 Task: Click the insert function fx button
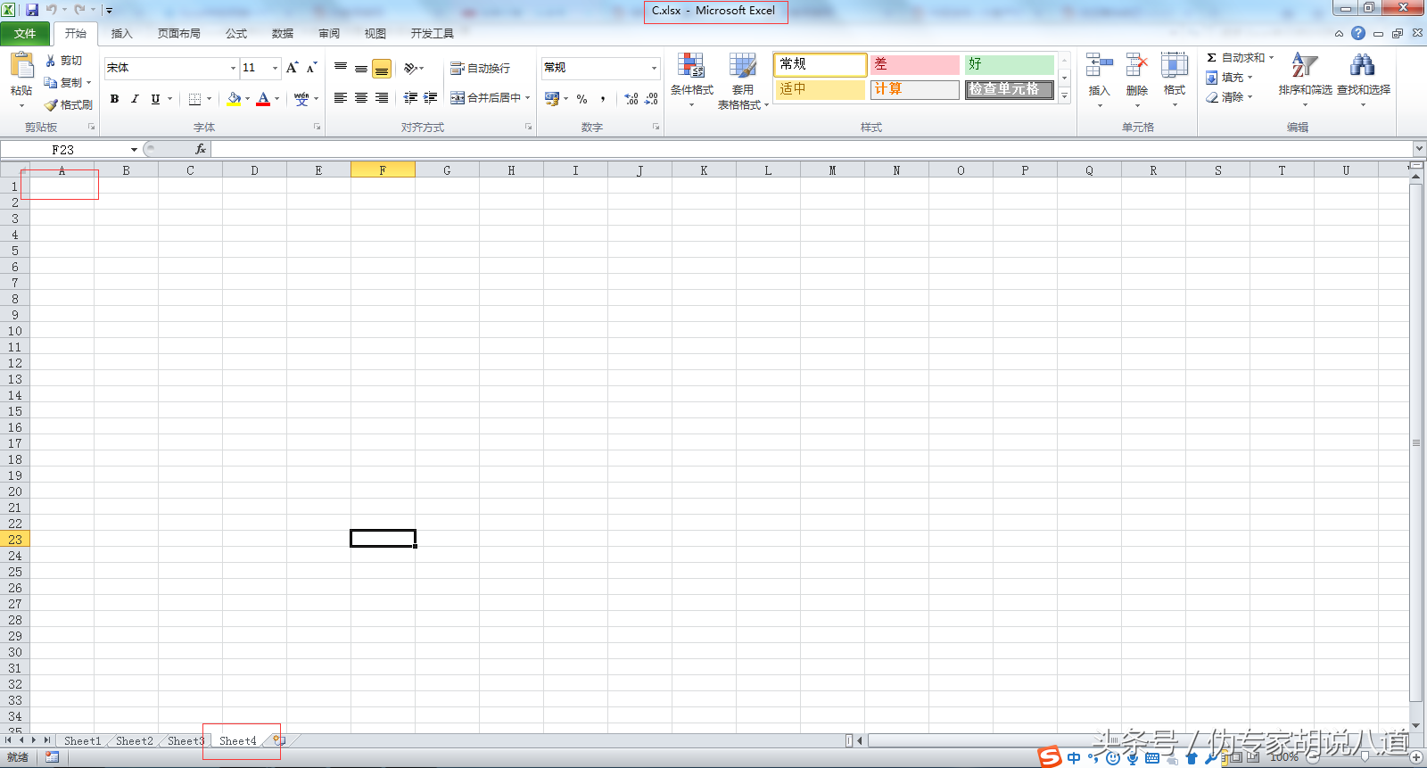(x=201, y=149)
